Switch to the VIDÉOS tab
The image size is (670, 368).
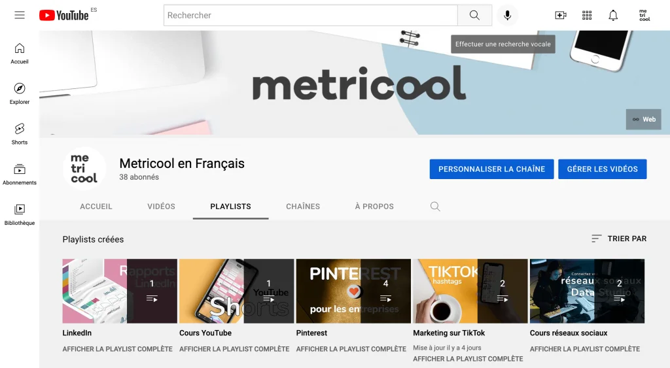161,207
